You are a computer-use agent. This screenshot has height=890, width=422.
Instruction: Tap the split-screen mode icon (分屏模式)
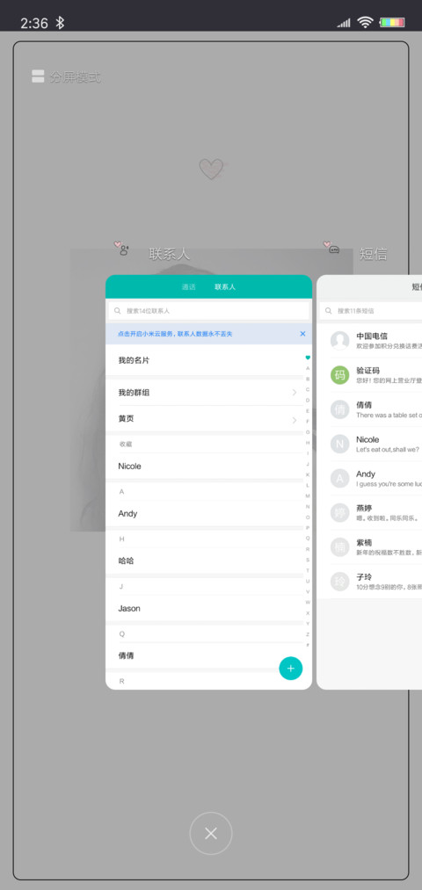pos(38,76)
